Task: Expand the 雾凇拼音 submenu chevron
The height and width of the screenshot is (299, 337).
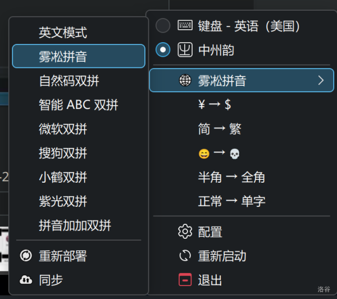Action: click(321, 80)
